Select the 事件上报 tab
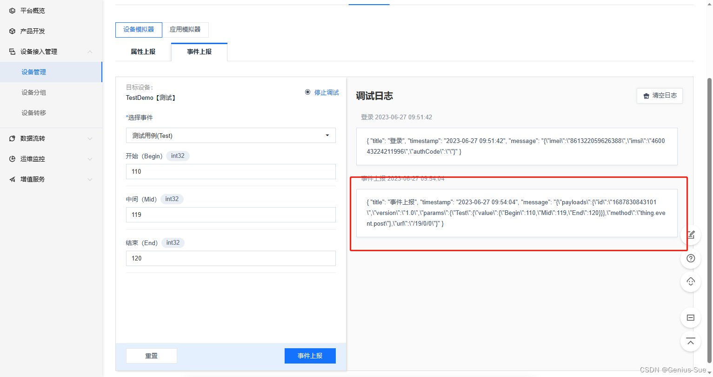This screenshot has width=713, height=377. pos(200,52)
